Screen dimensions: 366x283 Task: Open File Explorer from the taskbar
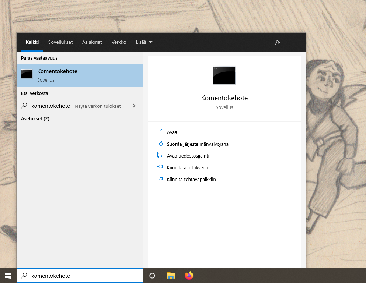(x=171, y=276)
